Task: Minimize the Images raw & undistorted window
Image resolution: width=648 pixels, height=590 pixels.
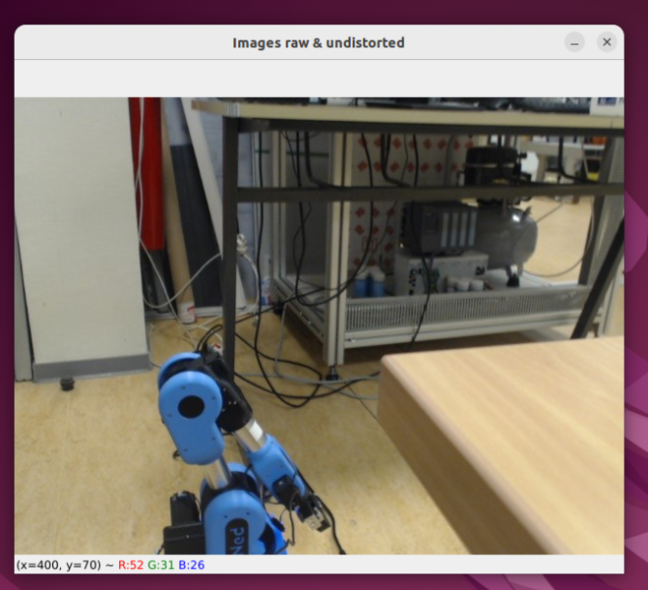Action: click(x=574, y=42)
